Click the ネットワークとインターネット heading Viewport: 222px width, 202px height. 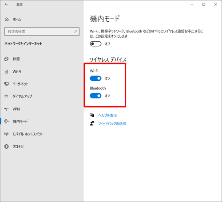pyautogui.click(x=23, y=44)
